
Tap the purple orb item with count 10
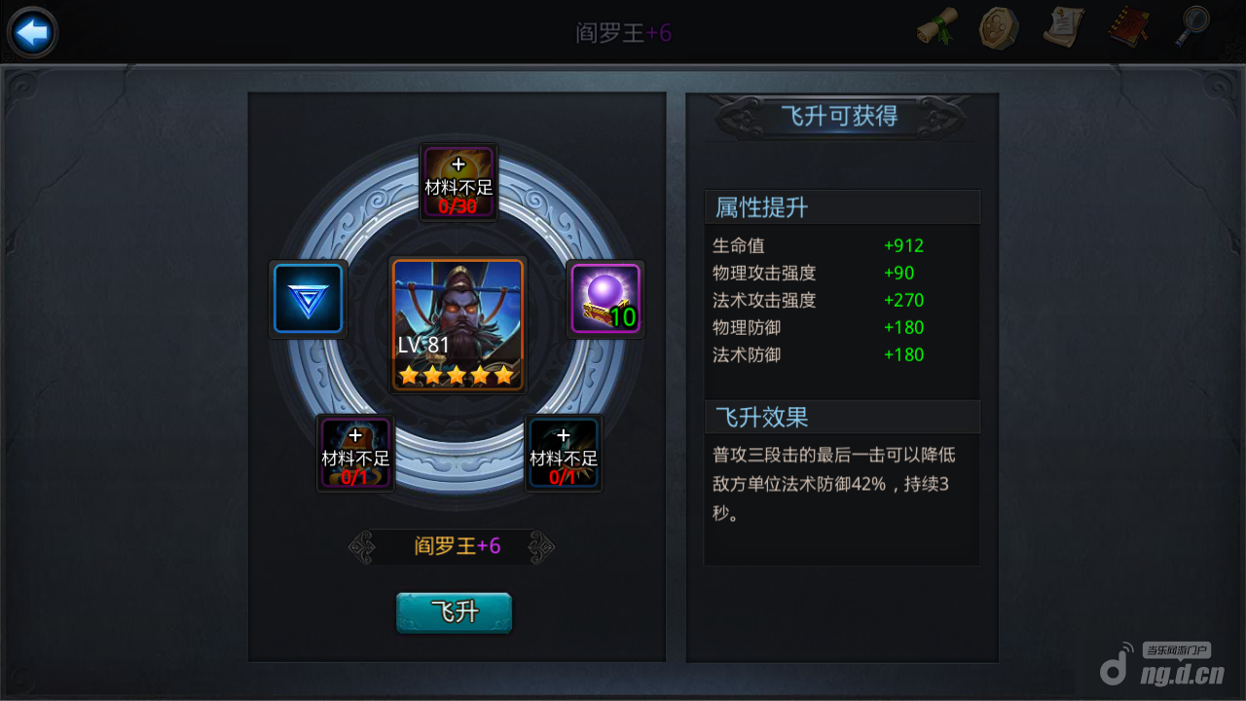tap(605, 299)
